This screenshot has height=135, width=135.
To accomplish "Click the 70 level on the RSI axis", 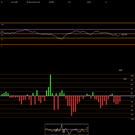I will click(x=2, y=31).
